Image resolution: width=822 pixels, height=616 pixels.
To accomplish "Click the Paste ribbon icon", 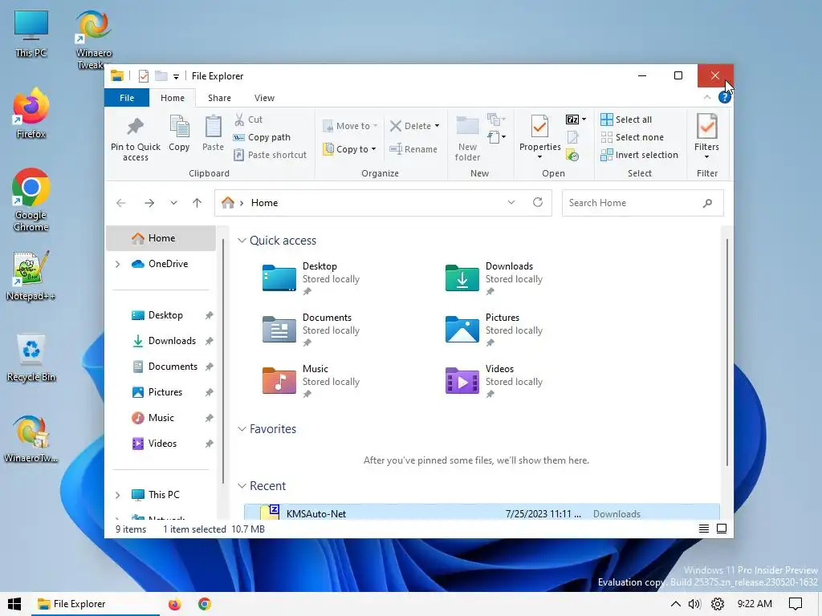I will click(x=213, y=127).
